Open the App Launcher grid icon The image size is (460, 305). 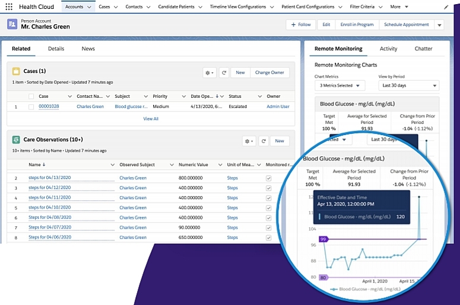(x=8, y=7)
